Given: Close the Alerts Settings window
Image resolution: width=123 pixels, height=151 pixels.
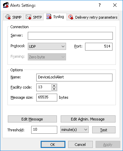Looking at the screenshot, I should point(115,5).
